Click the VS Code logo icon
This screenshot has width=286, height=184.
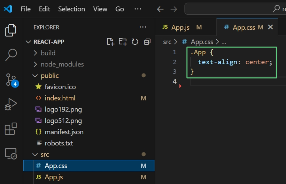(8, 9)
